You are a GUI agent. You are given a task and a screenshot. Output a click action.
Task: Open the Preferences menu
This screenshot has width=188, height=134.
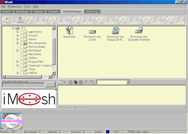tap(15, 6)
